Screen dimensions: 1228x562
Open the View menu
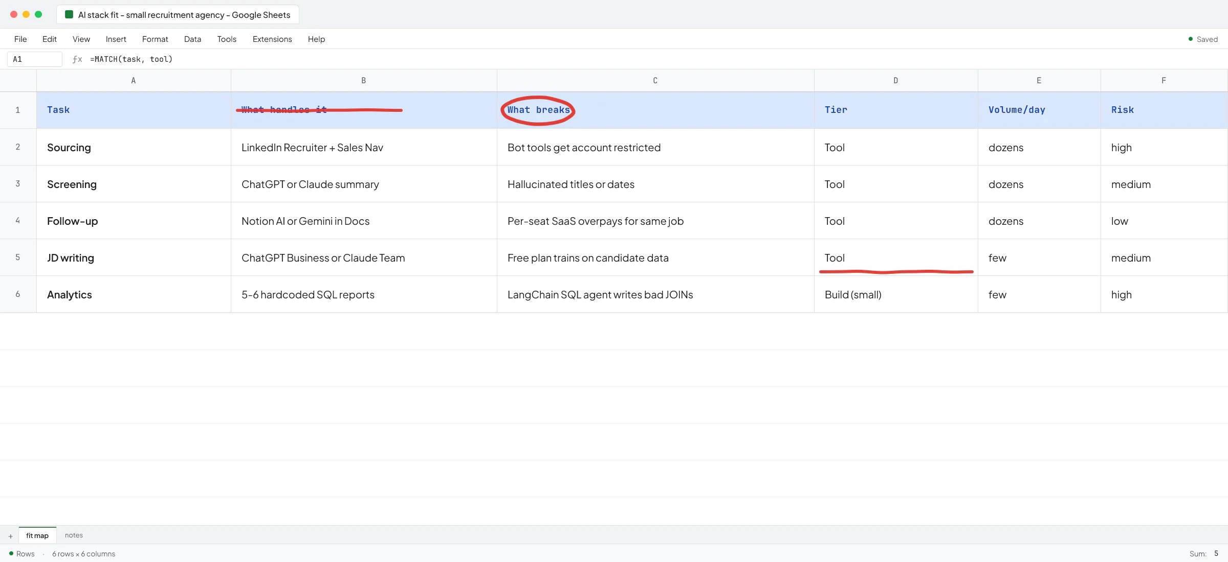pyautogui.click(x=81, y=39)
